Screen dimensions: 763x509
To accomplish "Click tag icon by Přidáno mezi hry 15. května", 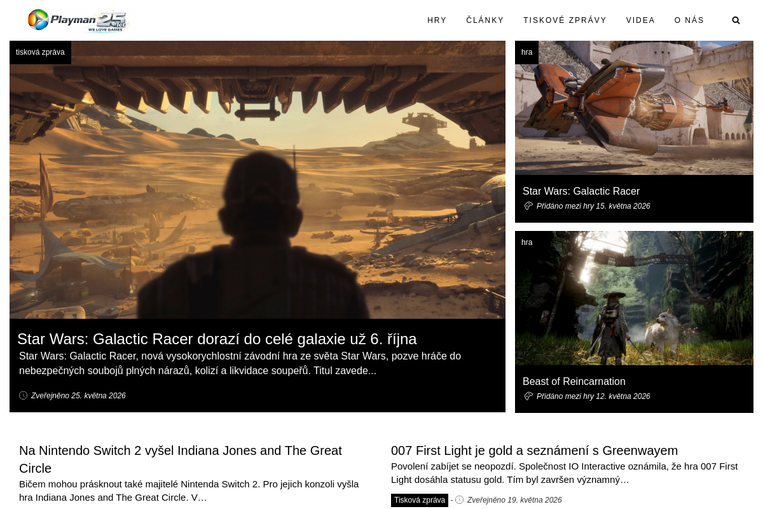I will tap(528, 206).
